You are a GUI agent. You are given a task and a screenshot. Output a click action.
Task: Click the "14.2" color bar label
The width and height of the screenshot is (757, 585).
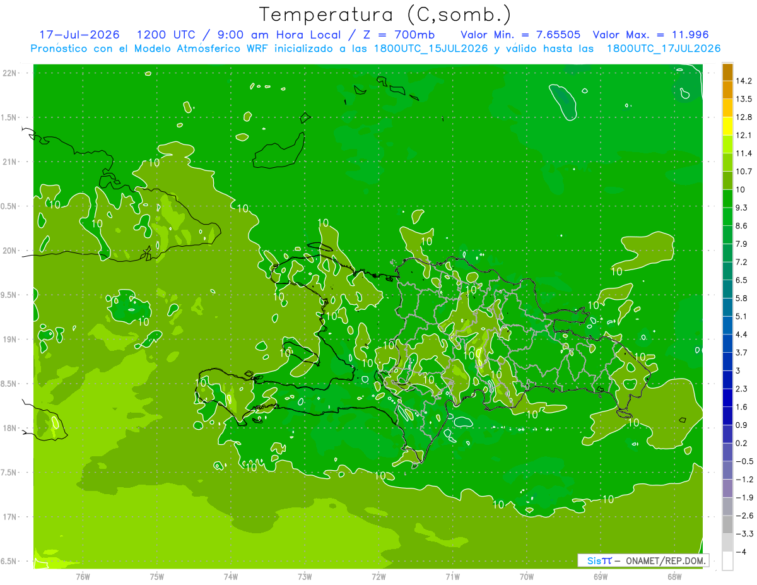tap(744, 81)
